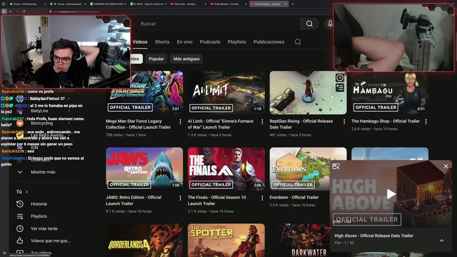The height and width of the screenshot is (257, 457).
Task: Open AI Limit Eirene's Furnace of War title
Action: click(221, 124)
